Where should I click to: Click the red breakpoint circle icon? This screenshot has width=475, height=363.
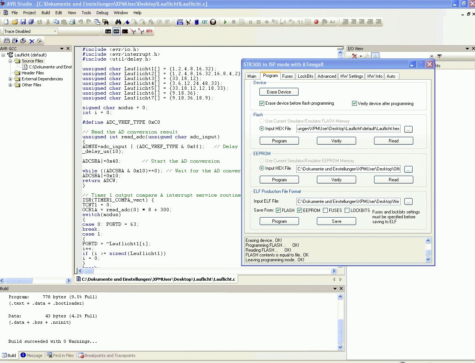[x=316, y=22]
